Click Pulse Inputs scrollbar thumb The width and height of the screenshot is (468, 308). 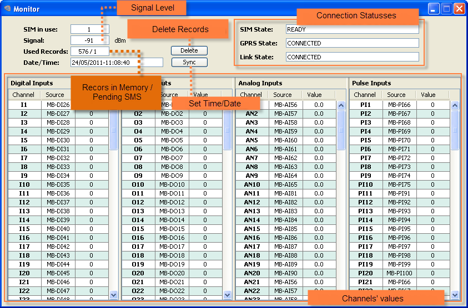(x=455, y=130)
